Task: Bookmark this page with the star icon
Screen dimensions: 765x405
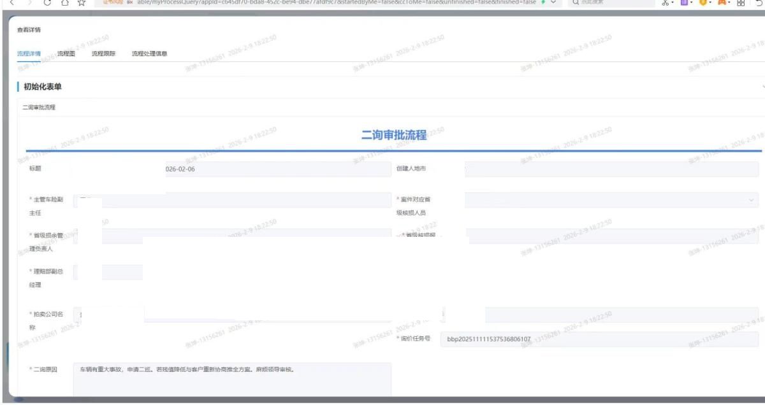Action: [81, 3]
